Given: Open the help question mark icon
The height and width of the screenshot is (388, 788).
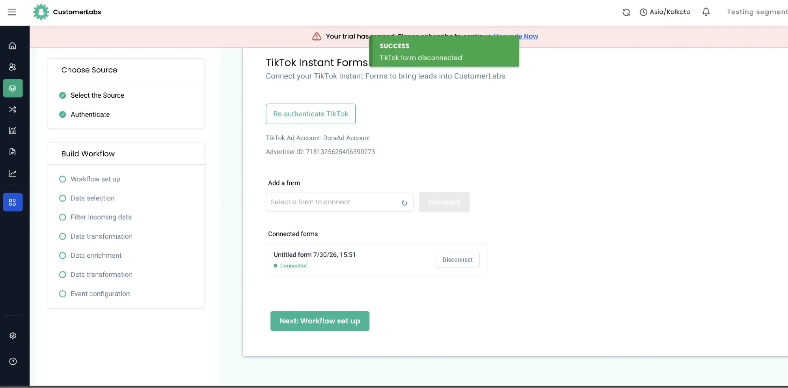Looking at the screenshot, I should [13, 362].
